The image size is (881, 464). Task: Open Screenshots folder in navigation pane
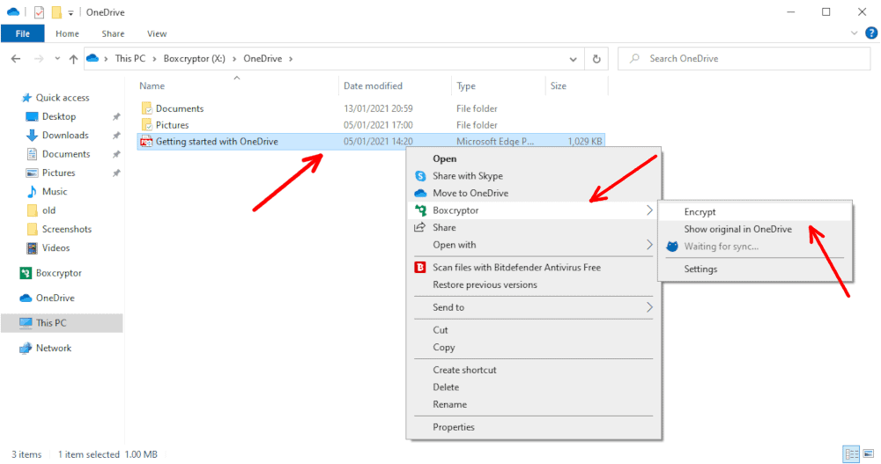(66, 229)
